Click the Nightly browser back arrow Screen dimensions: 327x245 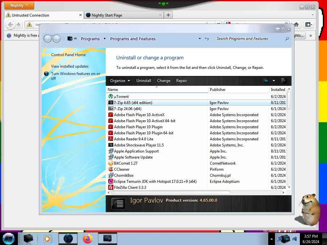coord(10,25)
